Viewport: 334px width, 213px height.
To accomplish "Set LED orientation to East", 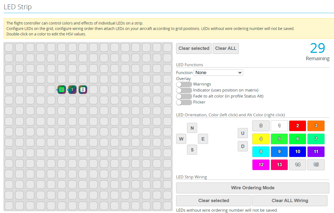I will click(x=203, y=139).
